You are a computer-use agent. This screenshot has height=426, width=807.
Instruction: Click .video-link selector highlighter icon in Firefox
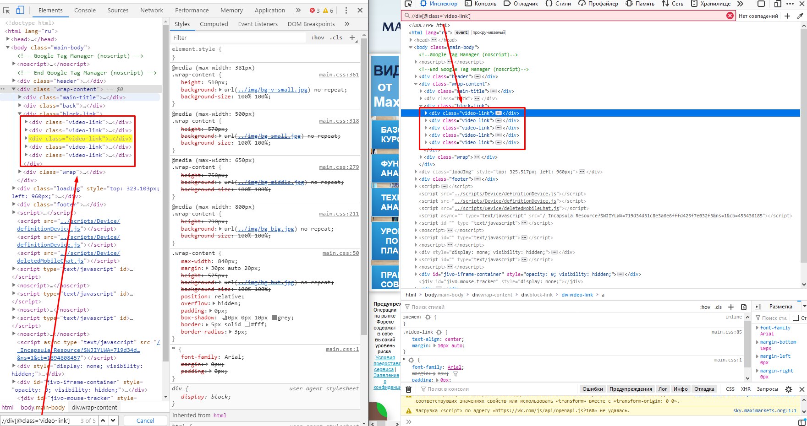pyautogui.click(x=439, y=332)
